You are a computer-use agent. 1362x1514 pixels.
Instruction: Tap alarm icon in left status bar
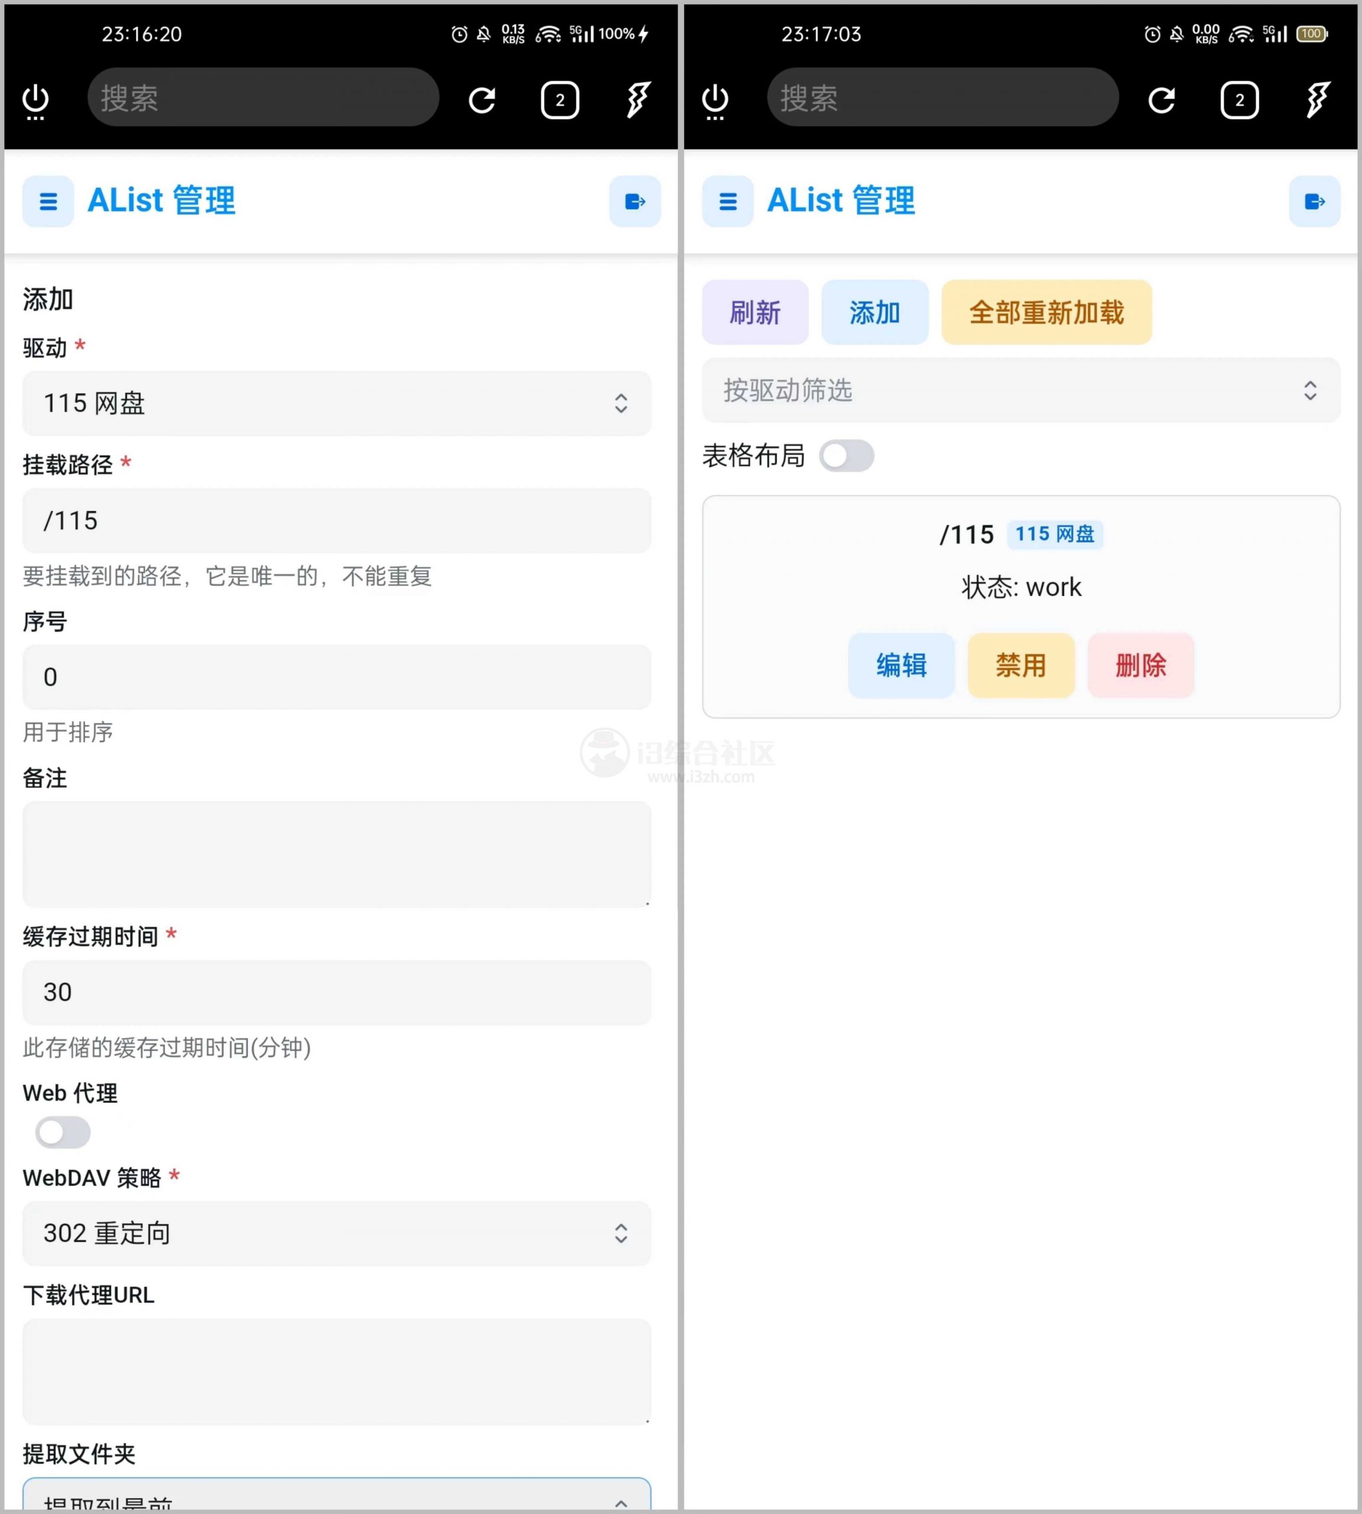459,34
